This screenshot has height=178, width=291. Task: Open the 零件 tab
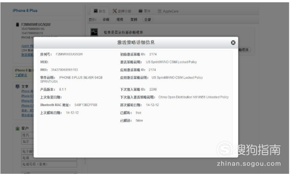pos(145,11)
